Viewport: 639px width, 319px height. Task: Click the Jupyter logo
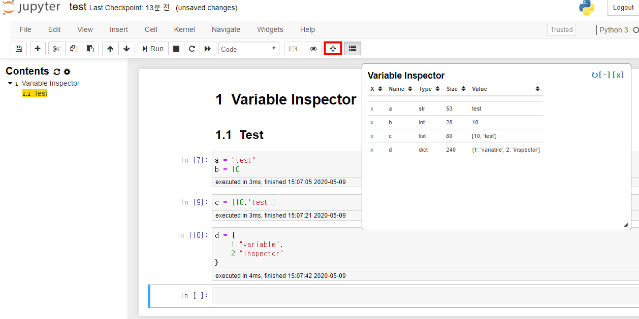tap(30, 8)
